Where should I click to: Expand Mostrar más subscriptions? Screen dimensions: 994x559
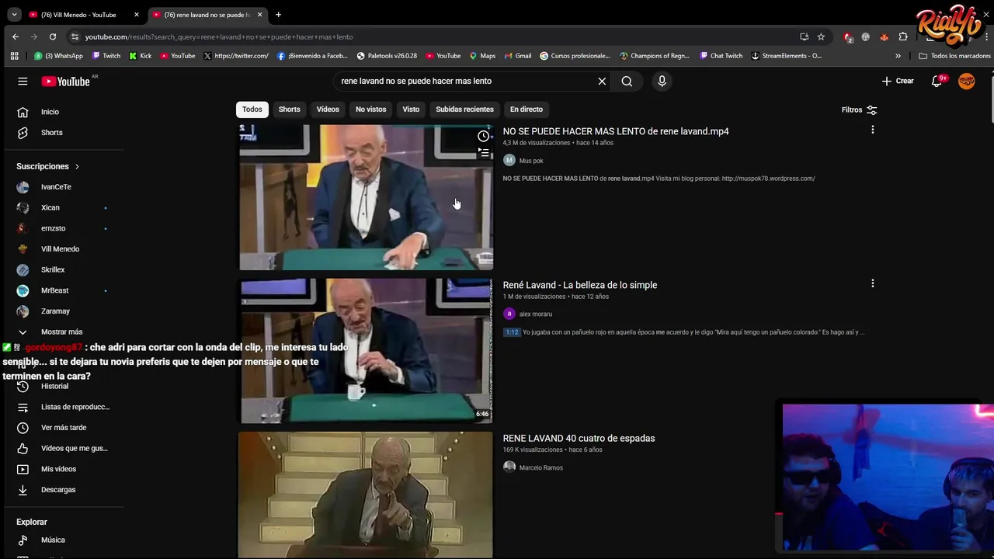point(62,332)
